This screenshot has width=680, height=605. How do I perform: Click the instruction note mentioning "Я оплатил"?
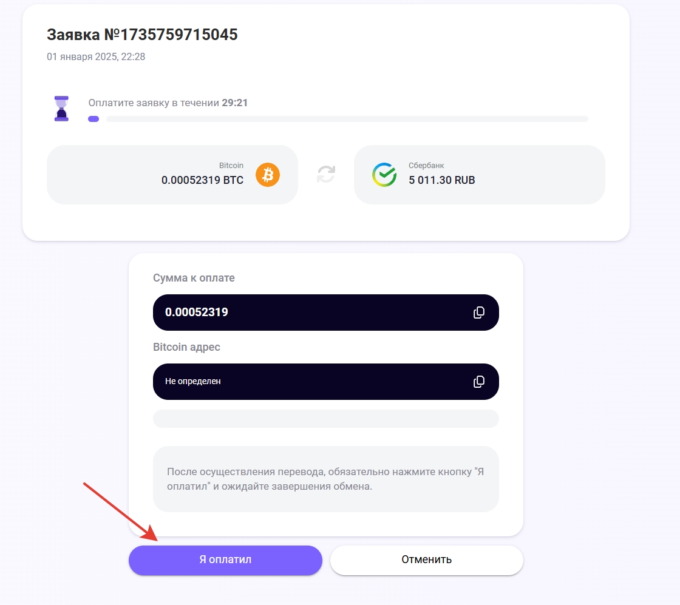point(325,479)
